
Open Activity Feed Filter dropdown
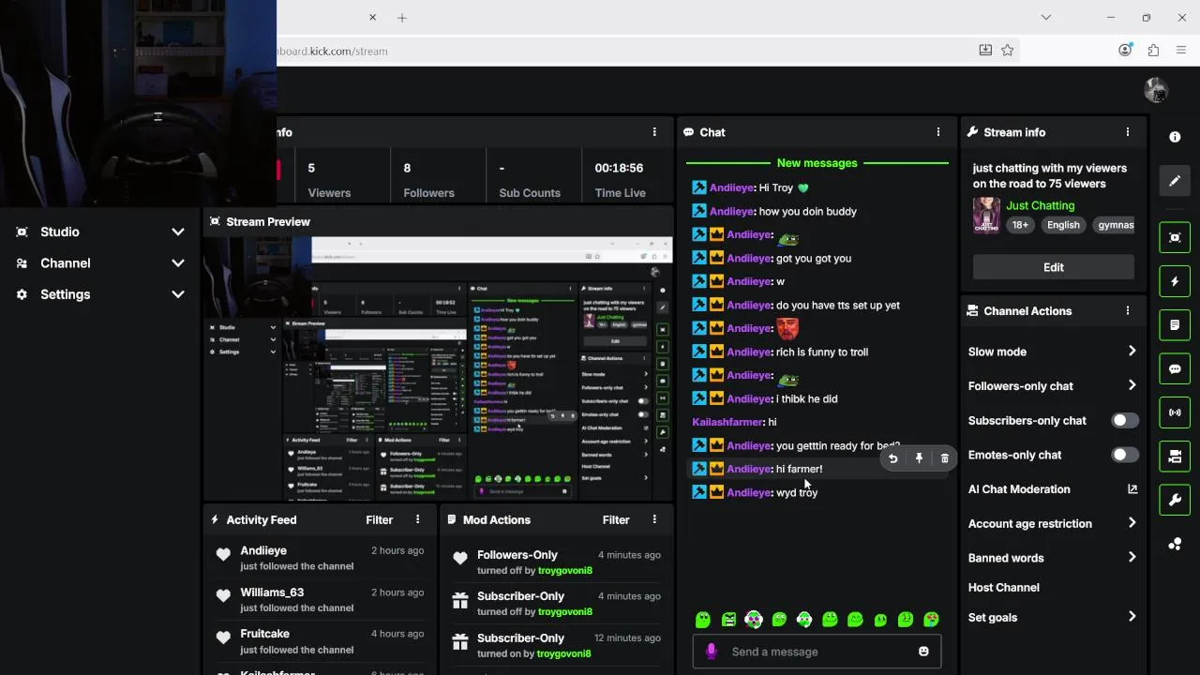pyautogui.click(x=379, y=519)
